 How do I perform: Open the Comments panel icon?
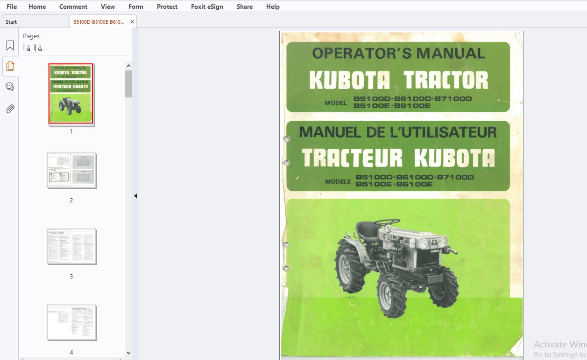click(10, 87)
